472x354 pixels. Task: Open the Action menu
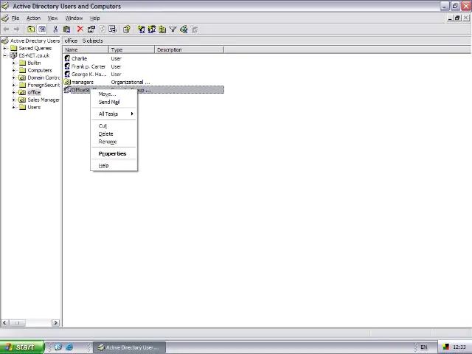click(33, 18)
